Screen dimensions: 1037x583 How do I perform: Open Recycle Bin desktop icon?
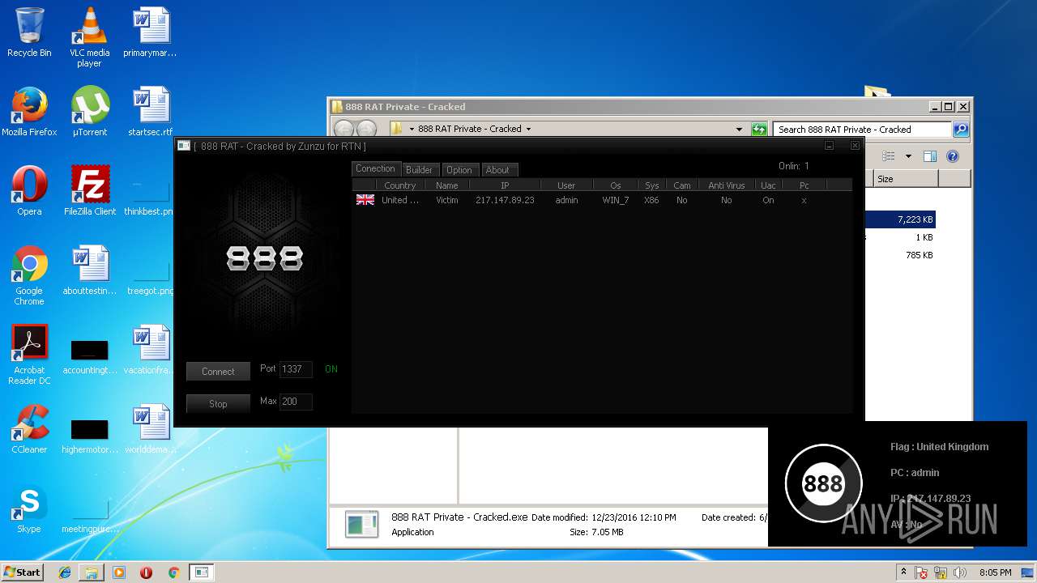[29, 32]
